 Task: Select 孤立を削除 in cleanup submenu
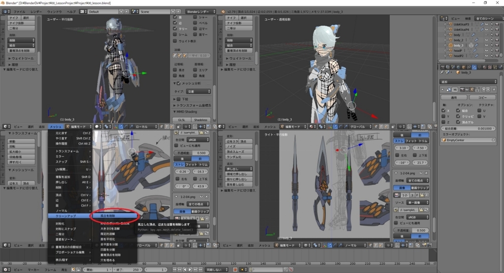tap(114, 216)
